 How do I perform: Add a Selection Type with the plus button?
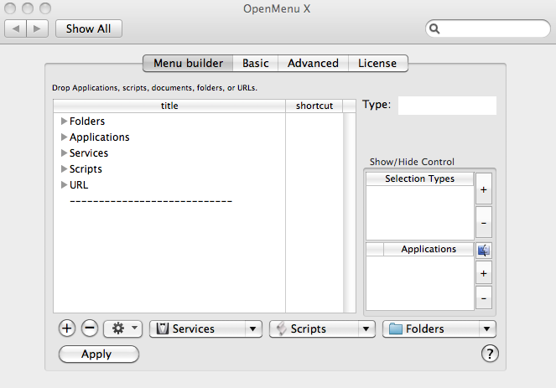(x=484, y=189)
